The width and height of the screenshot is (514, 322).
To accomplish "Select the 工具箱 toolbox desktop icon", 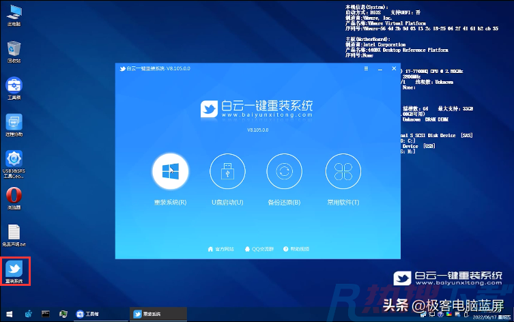I will click(14, 89).
